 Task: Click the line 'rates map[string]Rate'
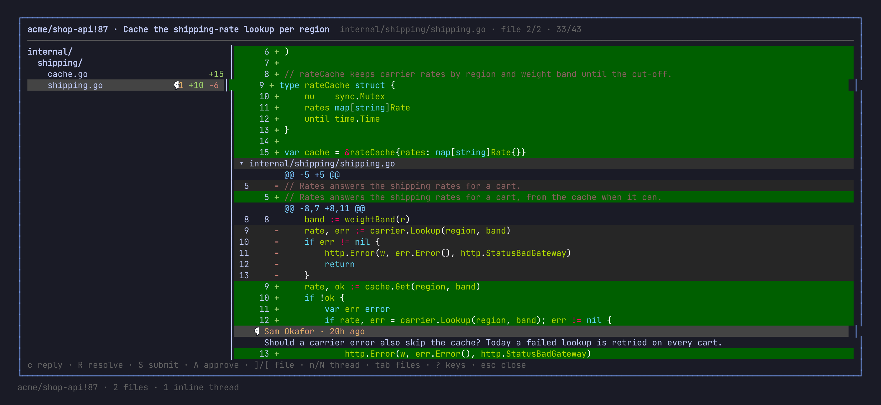544,108
